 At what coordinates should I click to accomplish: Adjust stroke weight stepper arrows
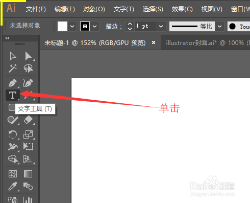pos(130,26)
